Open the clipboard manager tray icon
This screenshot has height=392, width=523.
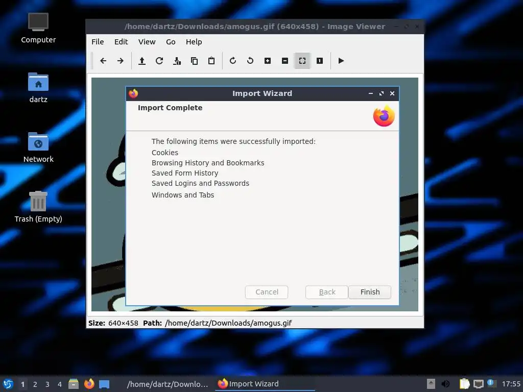point(464,384)
